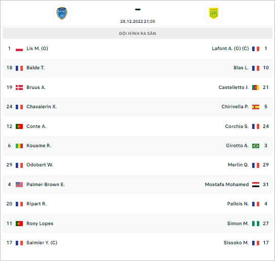Open player Rony Lopes profile
This screenshot has width=275, height=261.
coord(40,224)
